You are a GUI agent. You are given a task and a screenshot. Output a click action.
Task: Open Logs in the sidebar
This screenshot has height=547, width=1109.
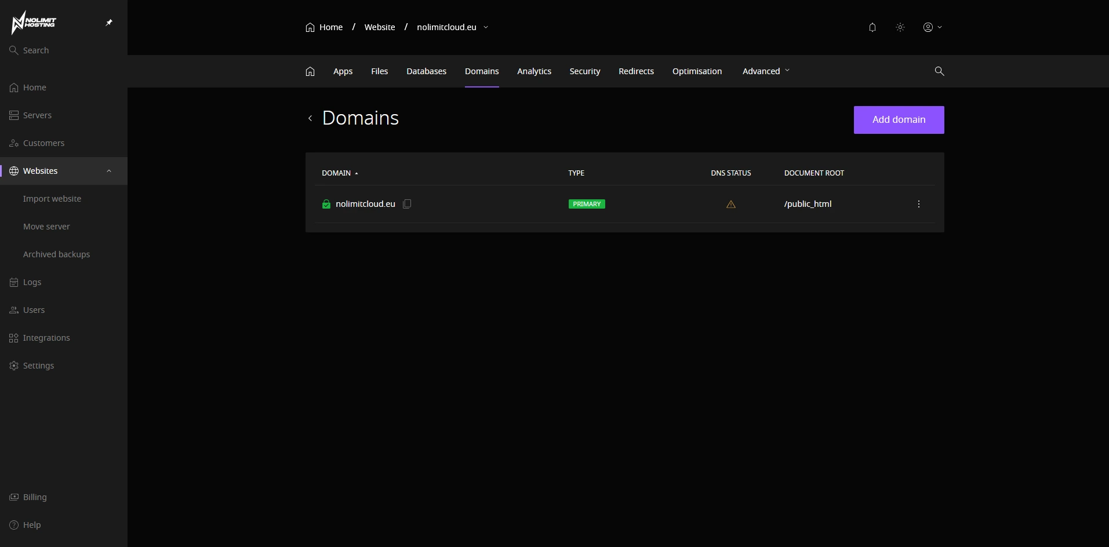point(64,282)
